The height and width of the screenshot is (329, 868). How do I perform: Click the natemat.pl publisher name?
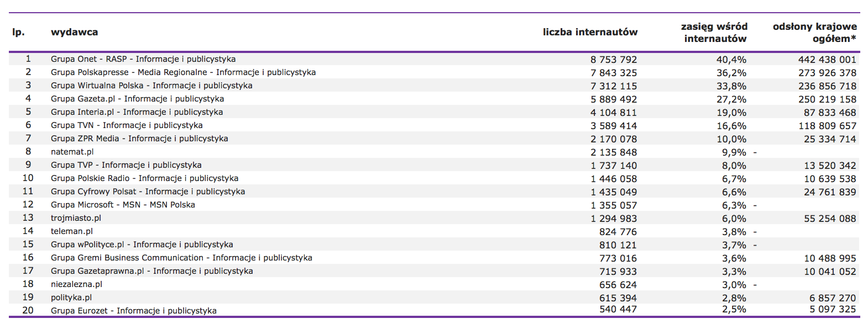click(72, 152)
